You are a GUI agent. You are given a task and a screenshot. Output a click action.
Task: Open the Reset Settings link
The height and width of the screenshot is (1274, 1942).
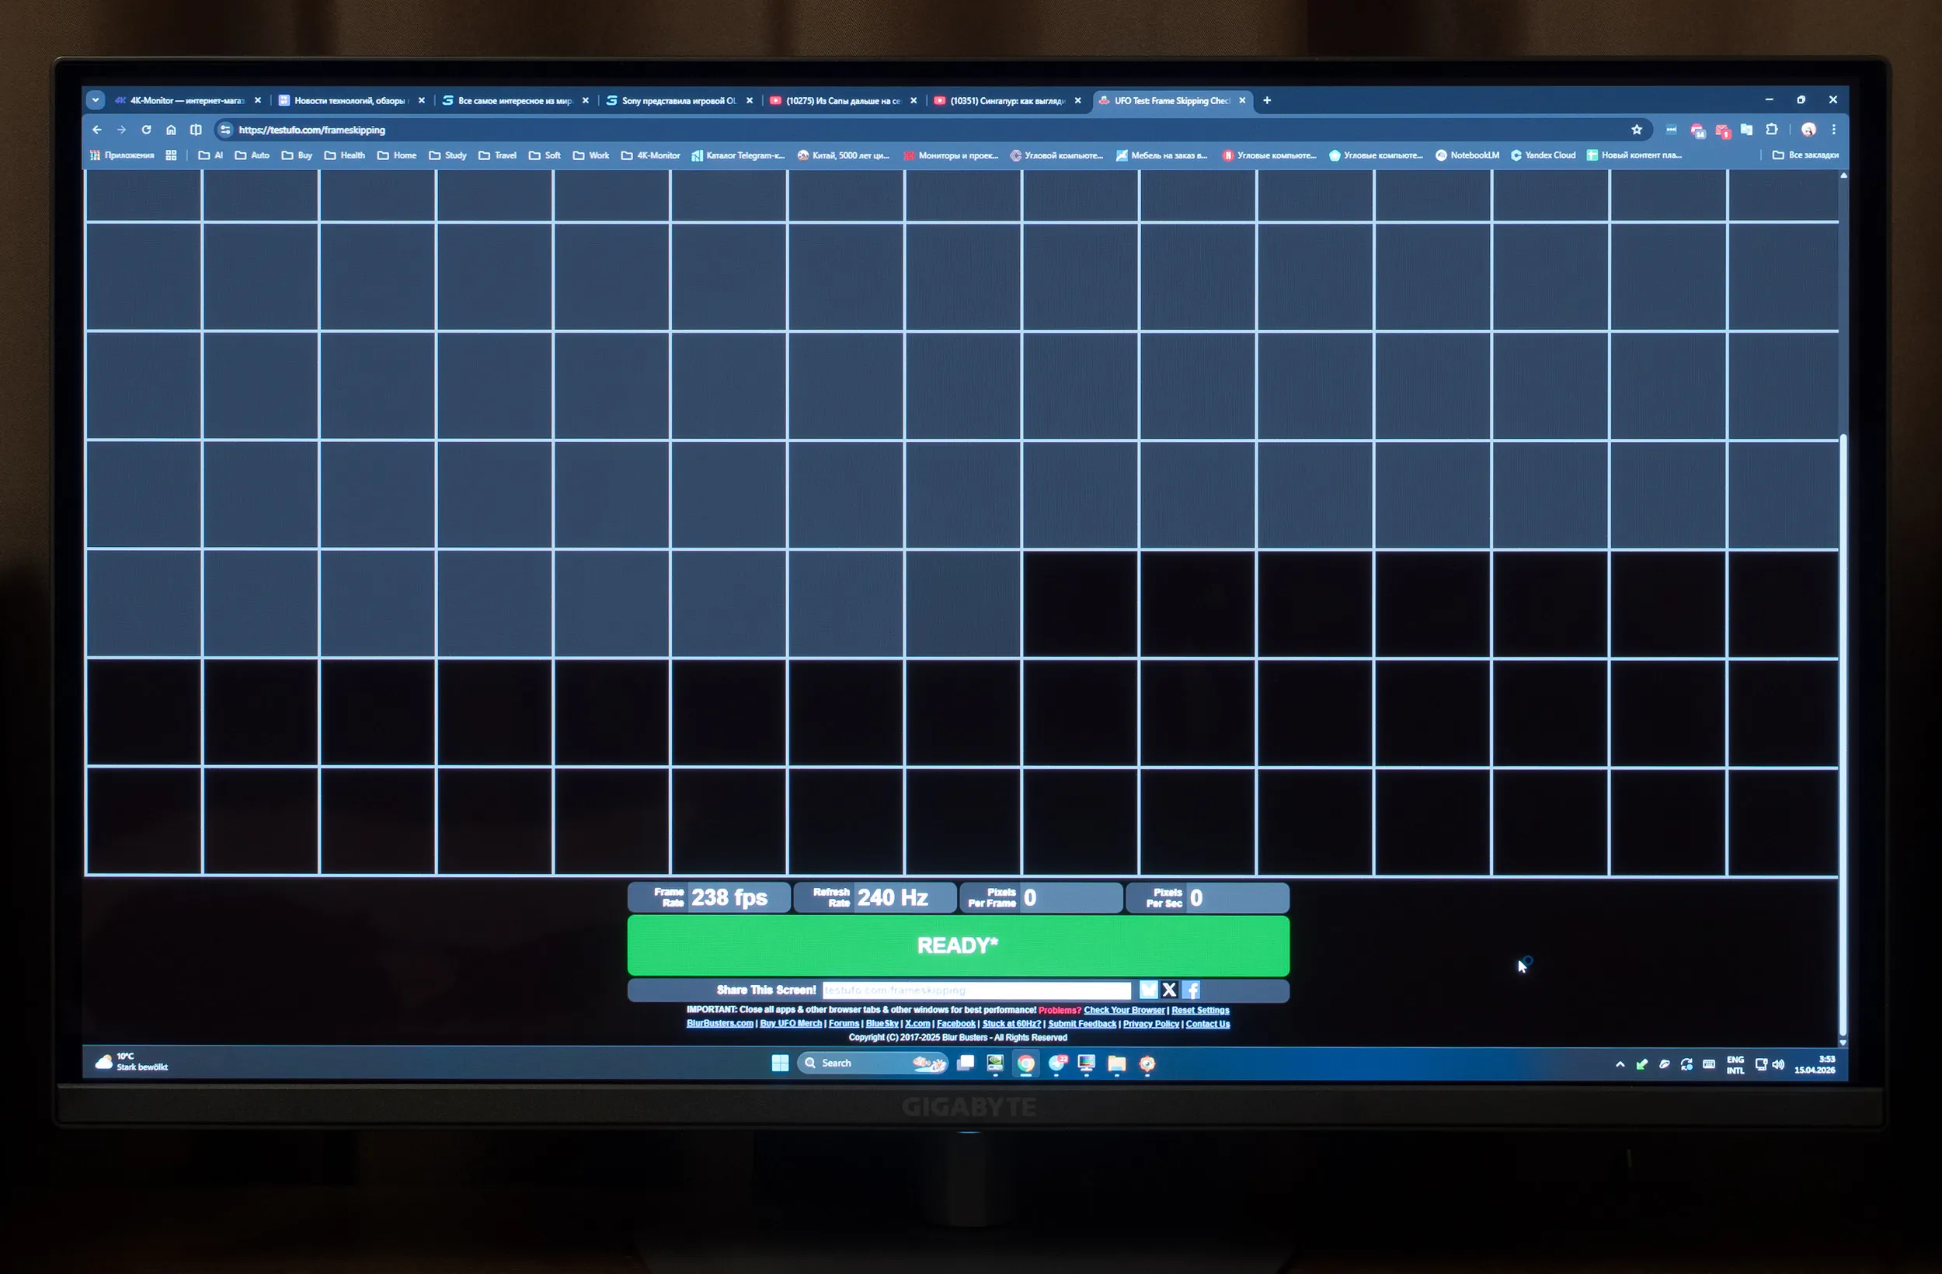(1199, 1011)
